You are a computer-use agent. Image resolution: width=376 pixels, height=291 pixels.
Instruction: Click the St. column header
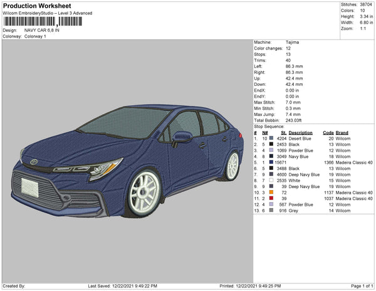[283, 133]
